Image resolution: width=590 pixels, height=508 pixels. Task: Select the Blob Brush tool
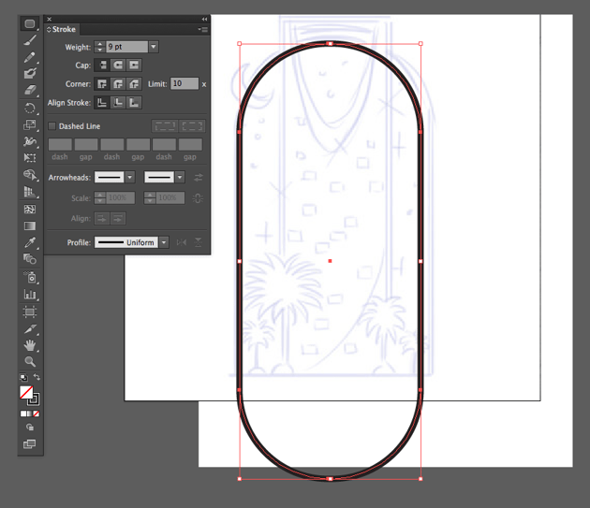(30, 73)
